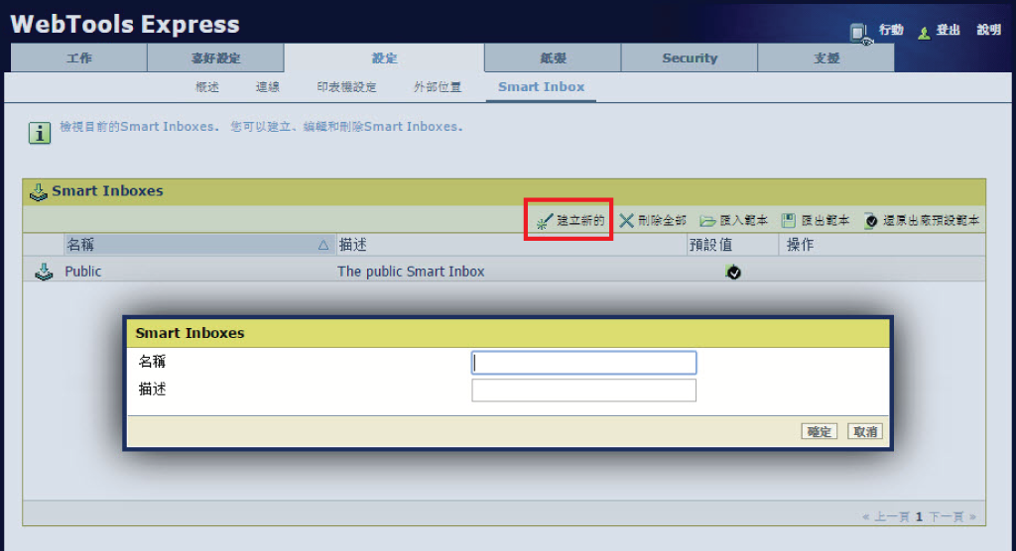Click the green info icon
The height and width of the screenshot is (551, 1016).
coord(40,133)
